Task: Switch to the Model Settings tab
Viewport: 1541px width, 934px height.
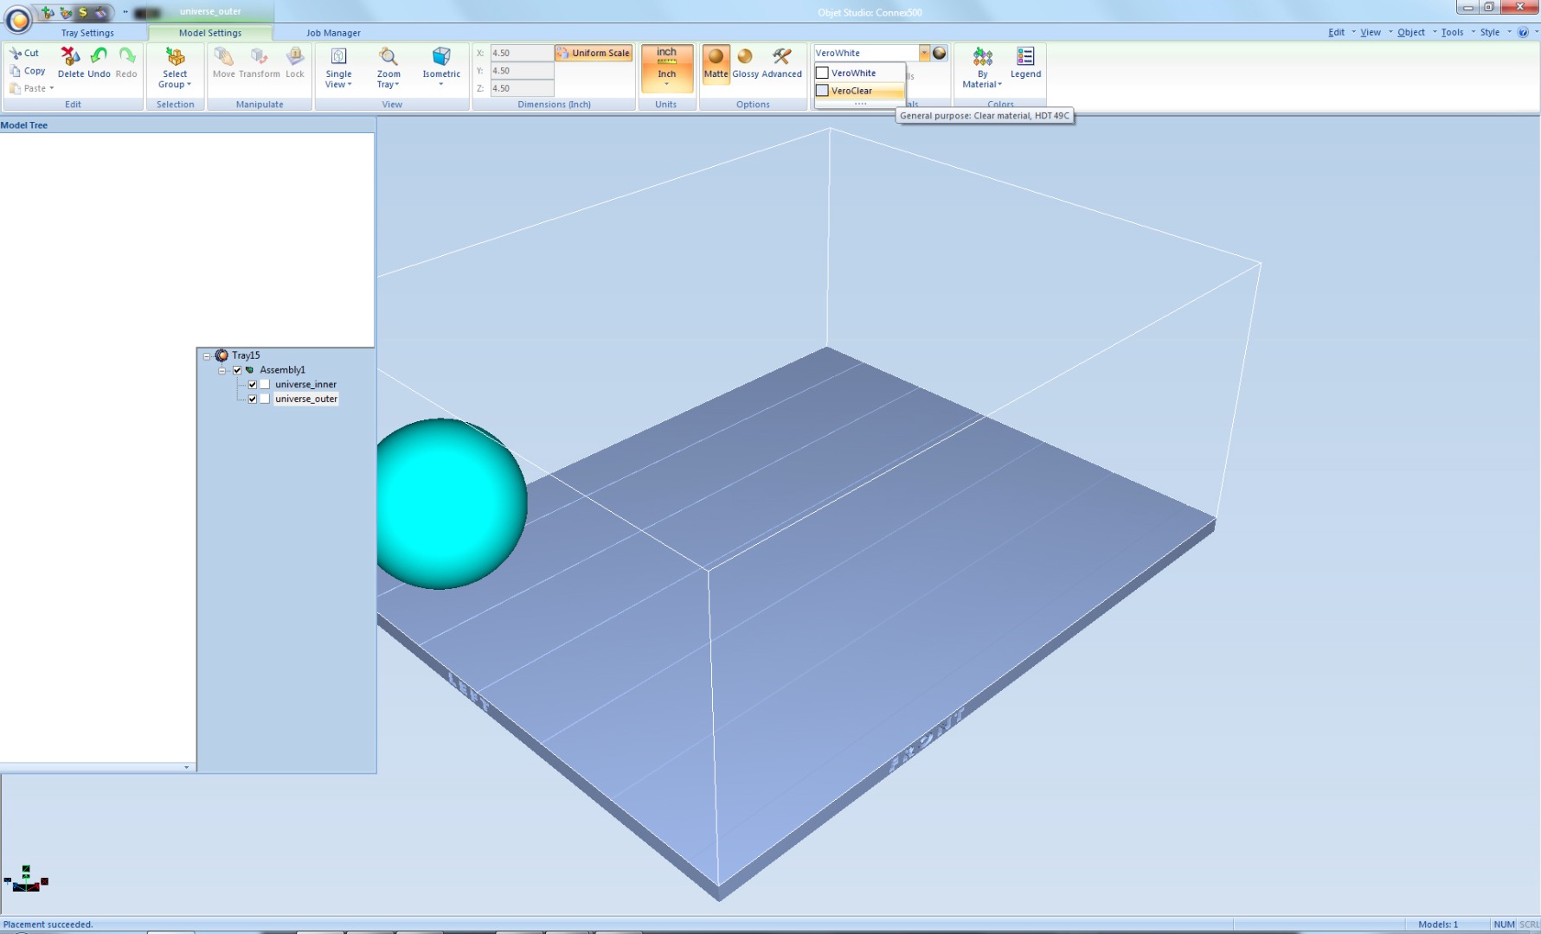Action: pos(210,33)
